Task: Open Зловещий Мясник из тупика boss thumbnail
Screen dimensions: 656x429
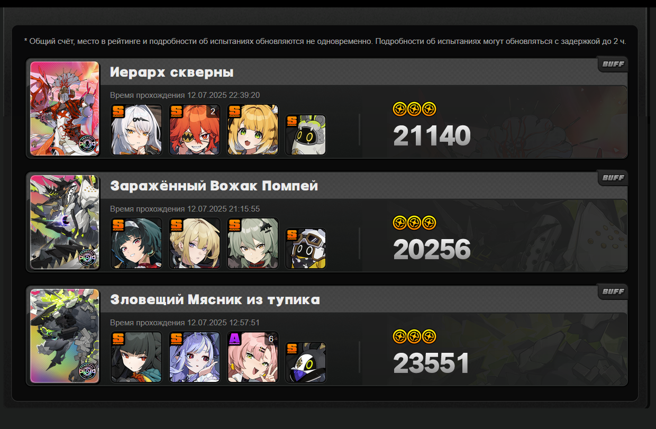Action: tap(65, 336)
